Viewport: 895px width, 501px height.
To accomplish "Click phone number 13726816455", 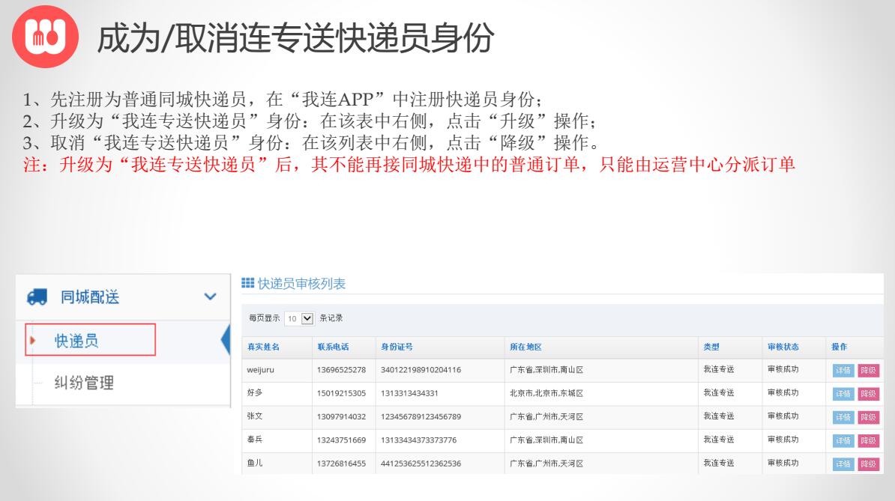I will [341, 464].
